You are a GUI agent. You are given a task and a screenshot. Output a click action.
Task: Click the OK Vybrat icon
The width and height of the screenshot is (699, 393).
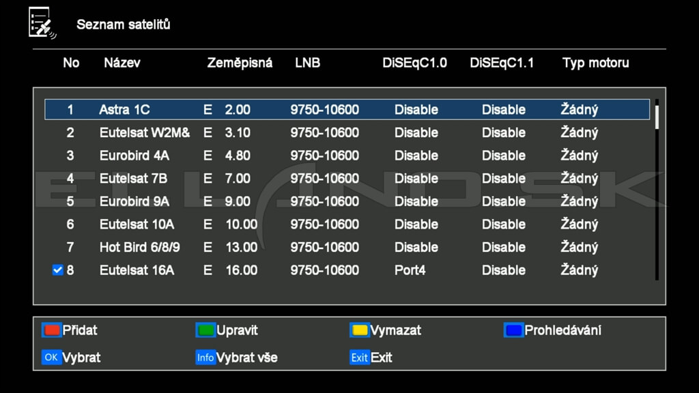click(x=51, y=358)
